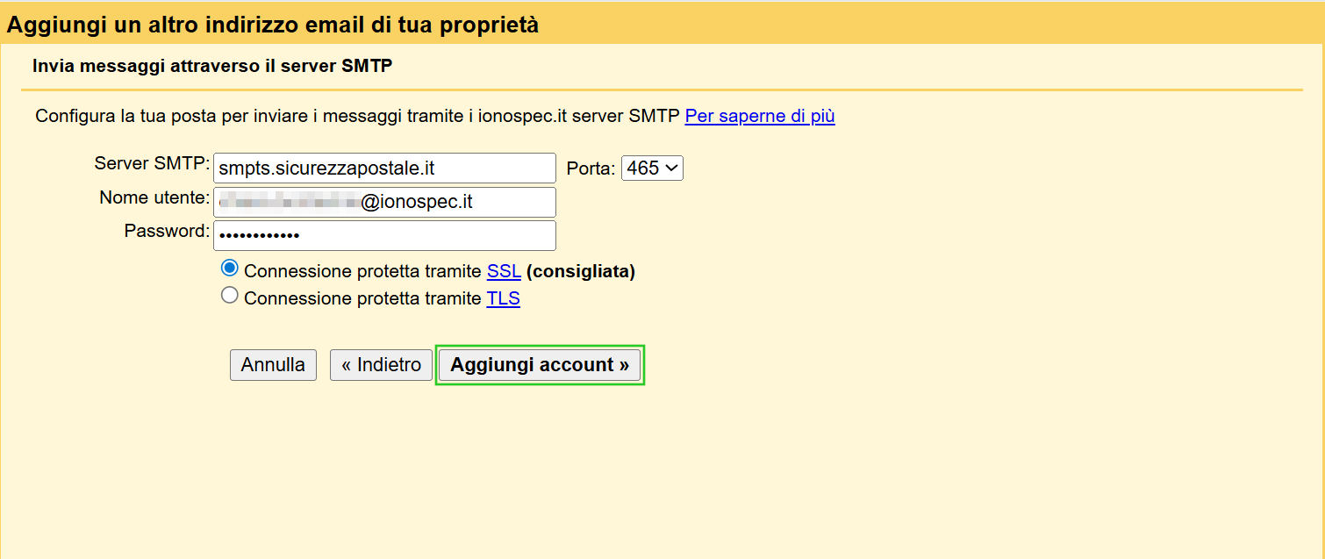
Task: Click the Aggiungi account button
Action: [x=540, y=365]
